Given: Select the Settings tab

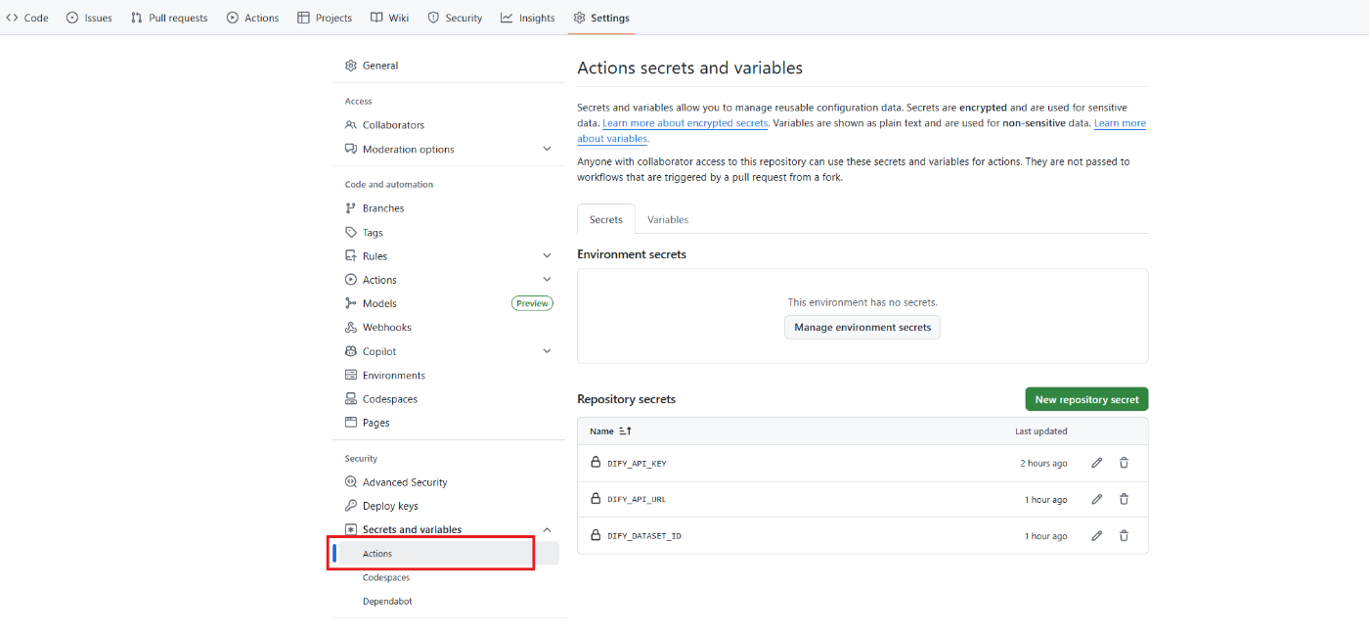Looking at the screenshot, I should coord(601,18).
